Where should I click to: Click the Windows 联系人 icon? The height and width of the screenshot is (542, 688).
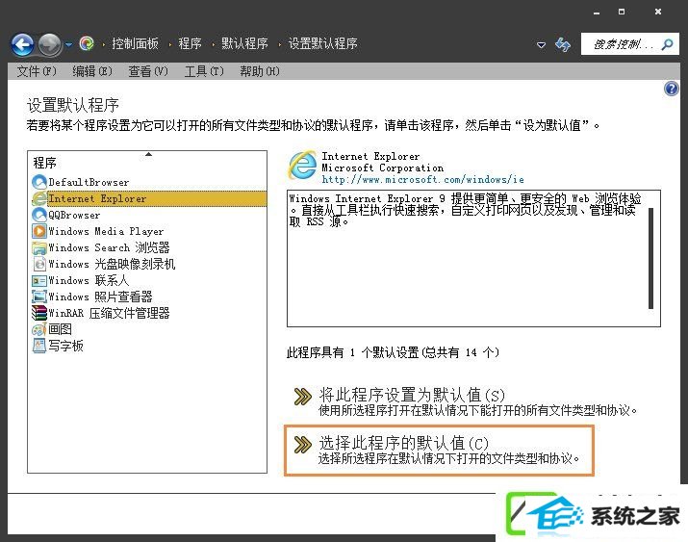pos(39,280)
